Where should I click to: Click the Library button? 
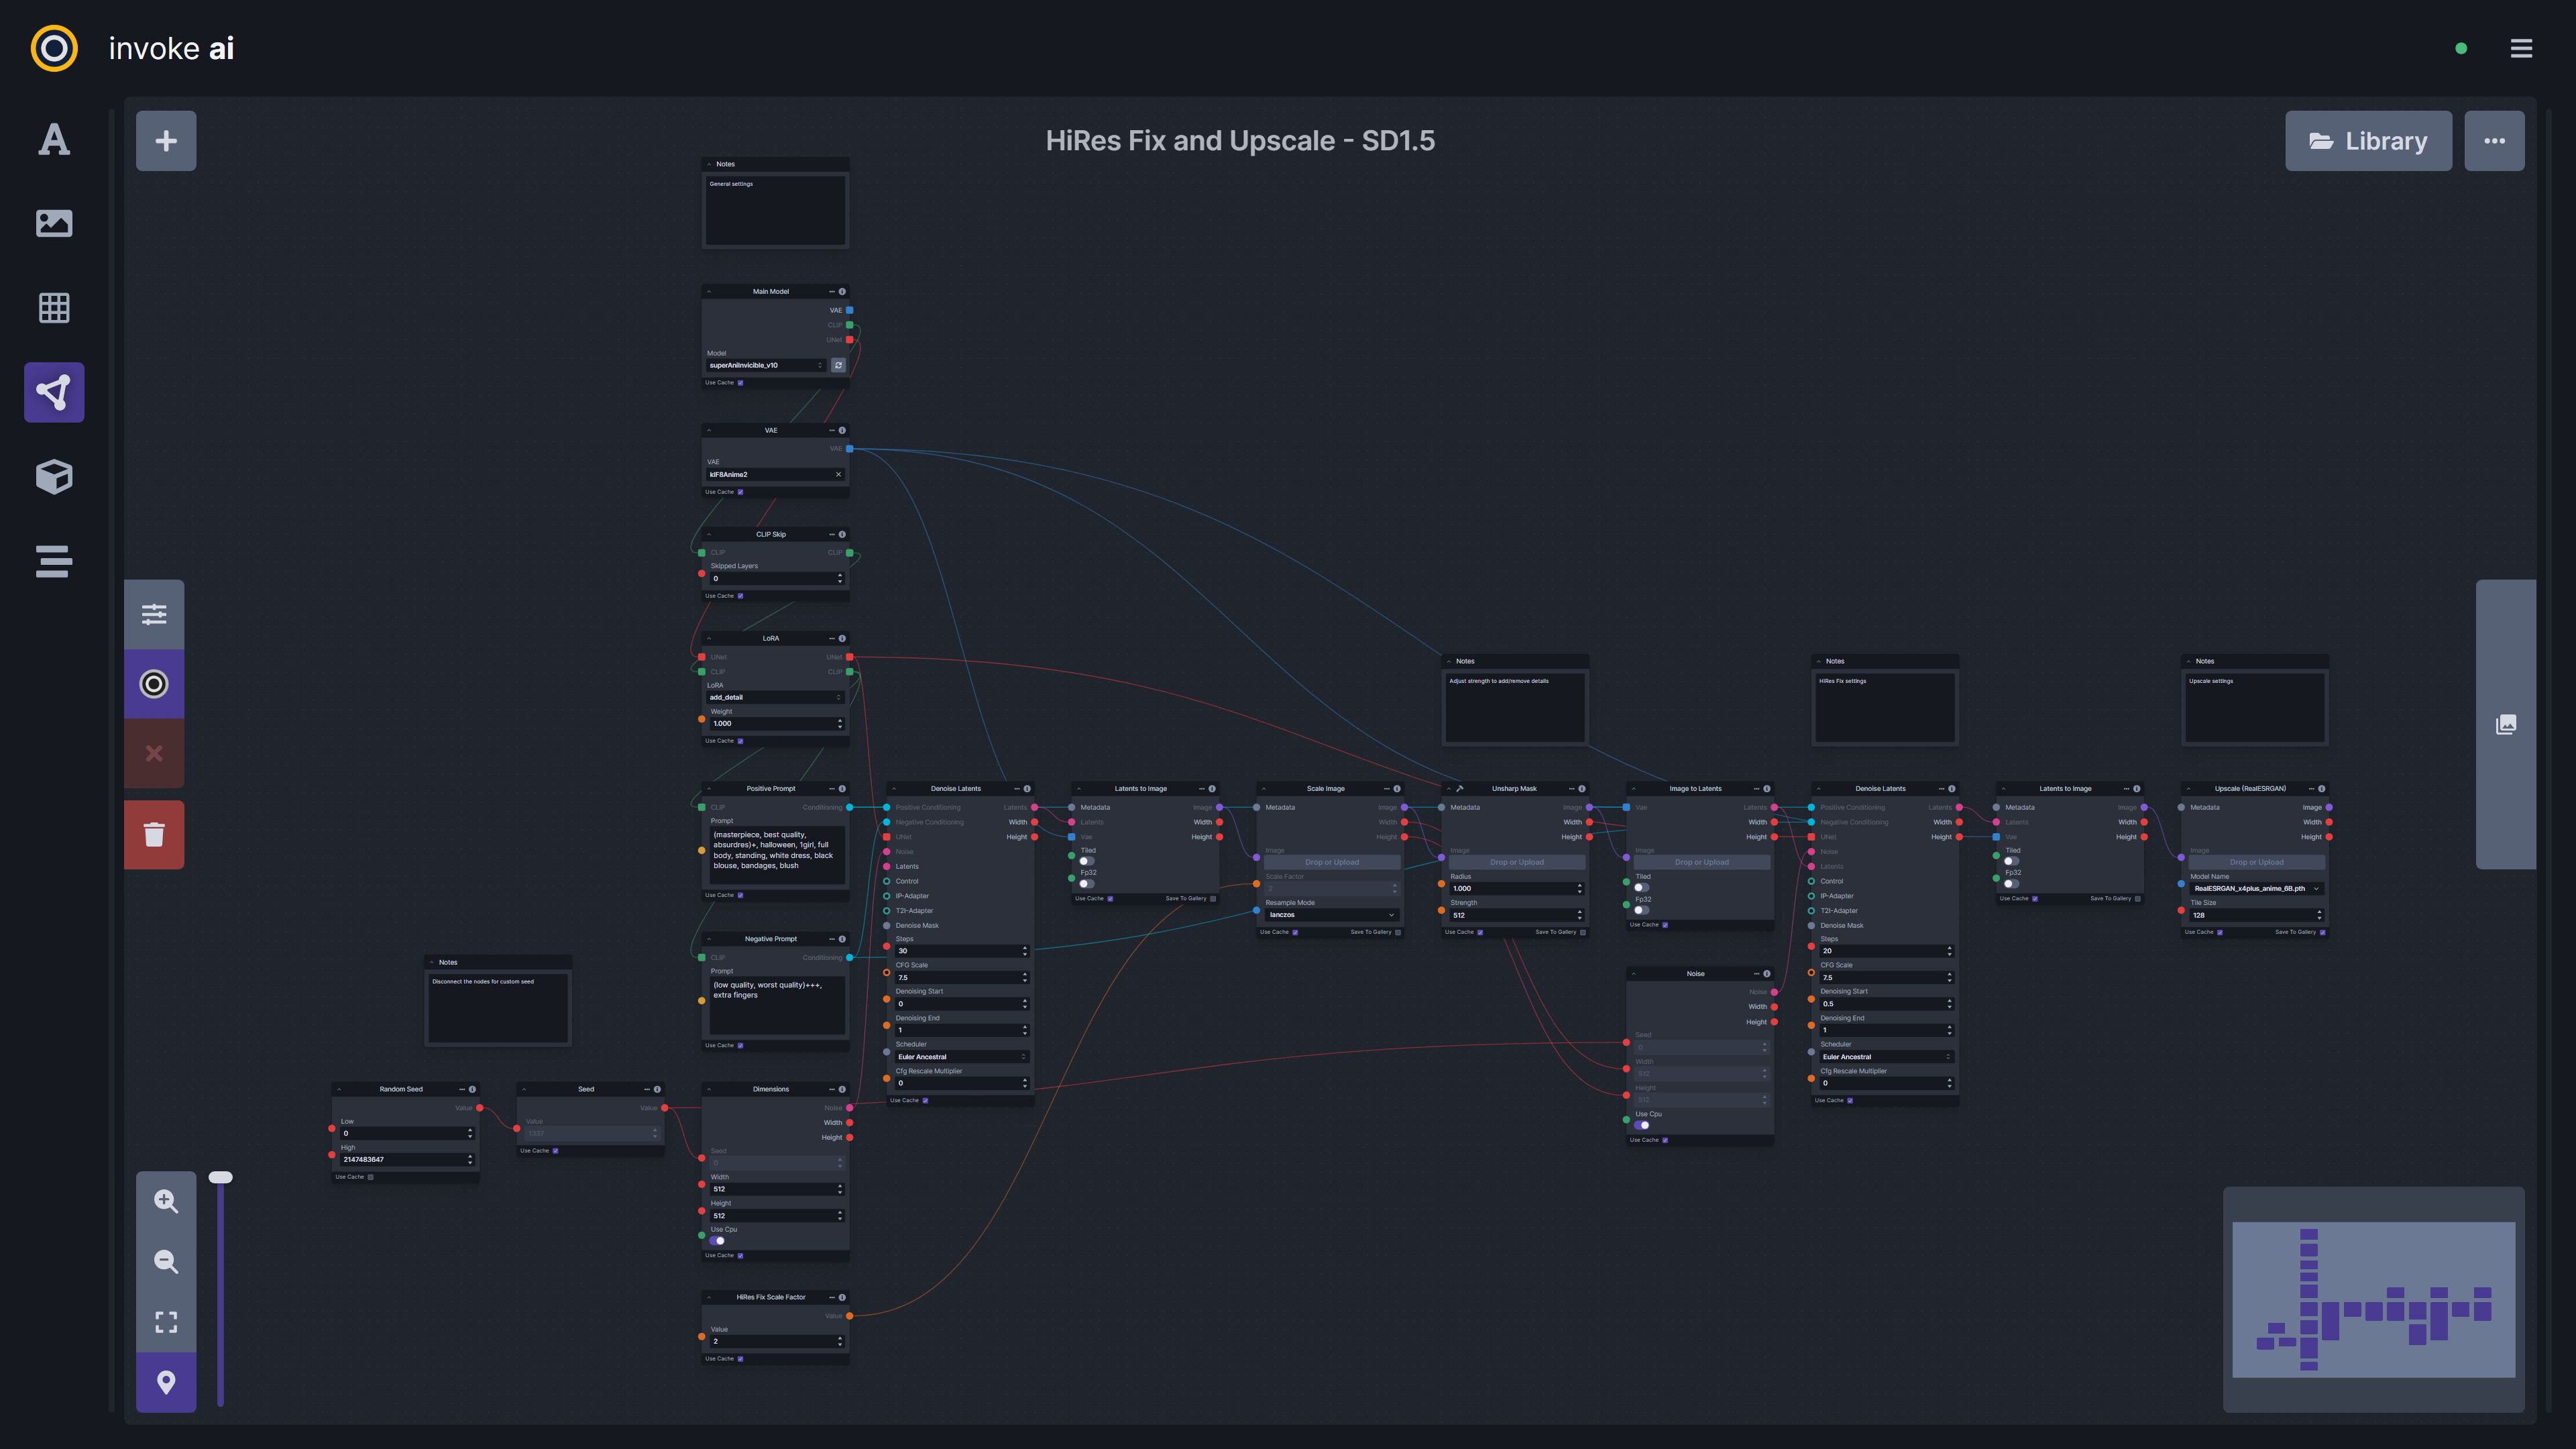click(2368, 141)
